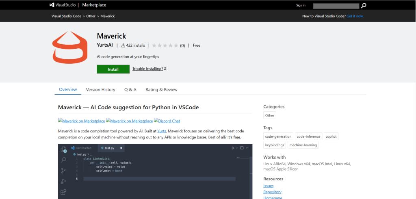Focus the Marketplace search input field

coord(336,6)
